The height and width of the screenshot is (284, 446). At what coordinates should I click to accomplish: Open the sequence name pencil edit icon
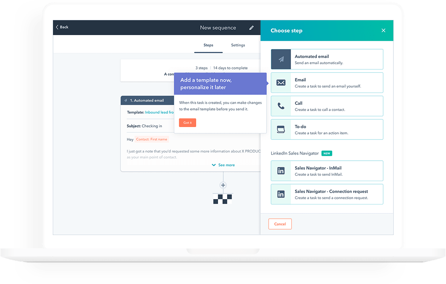pos(252,28)
